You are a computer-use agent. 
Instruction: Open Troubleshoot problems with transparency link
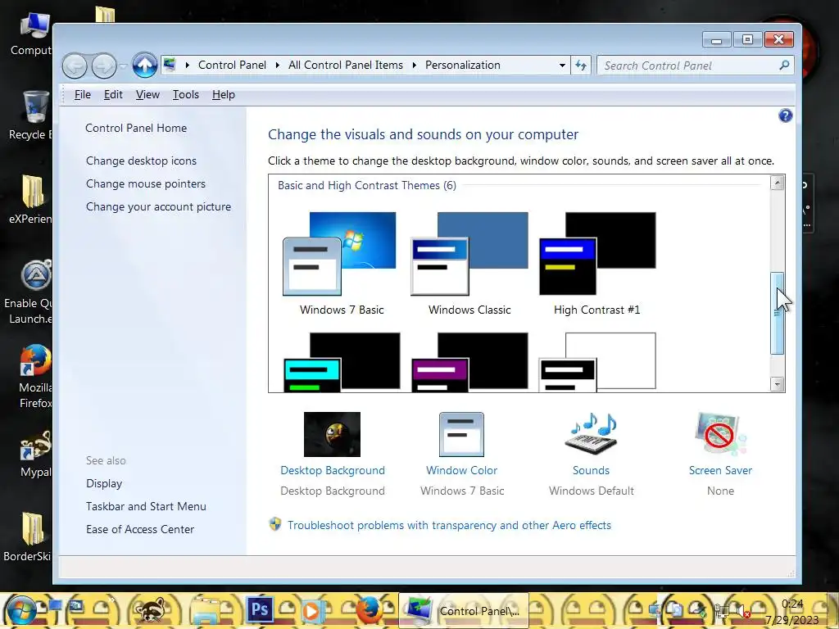[x=449, y=525]
